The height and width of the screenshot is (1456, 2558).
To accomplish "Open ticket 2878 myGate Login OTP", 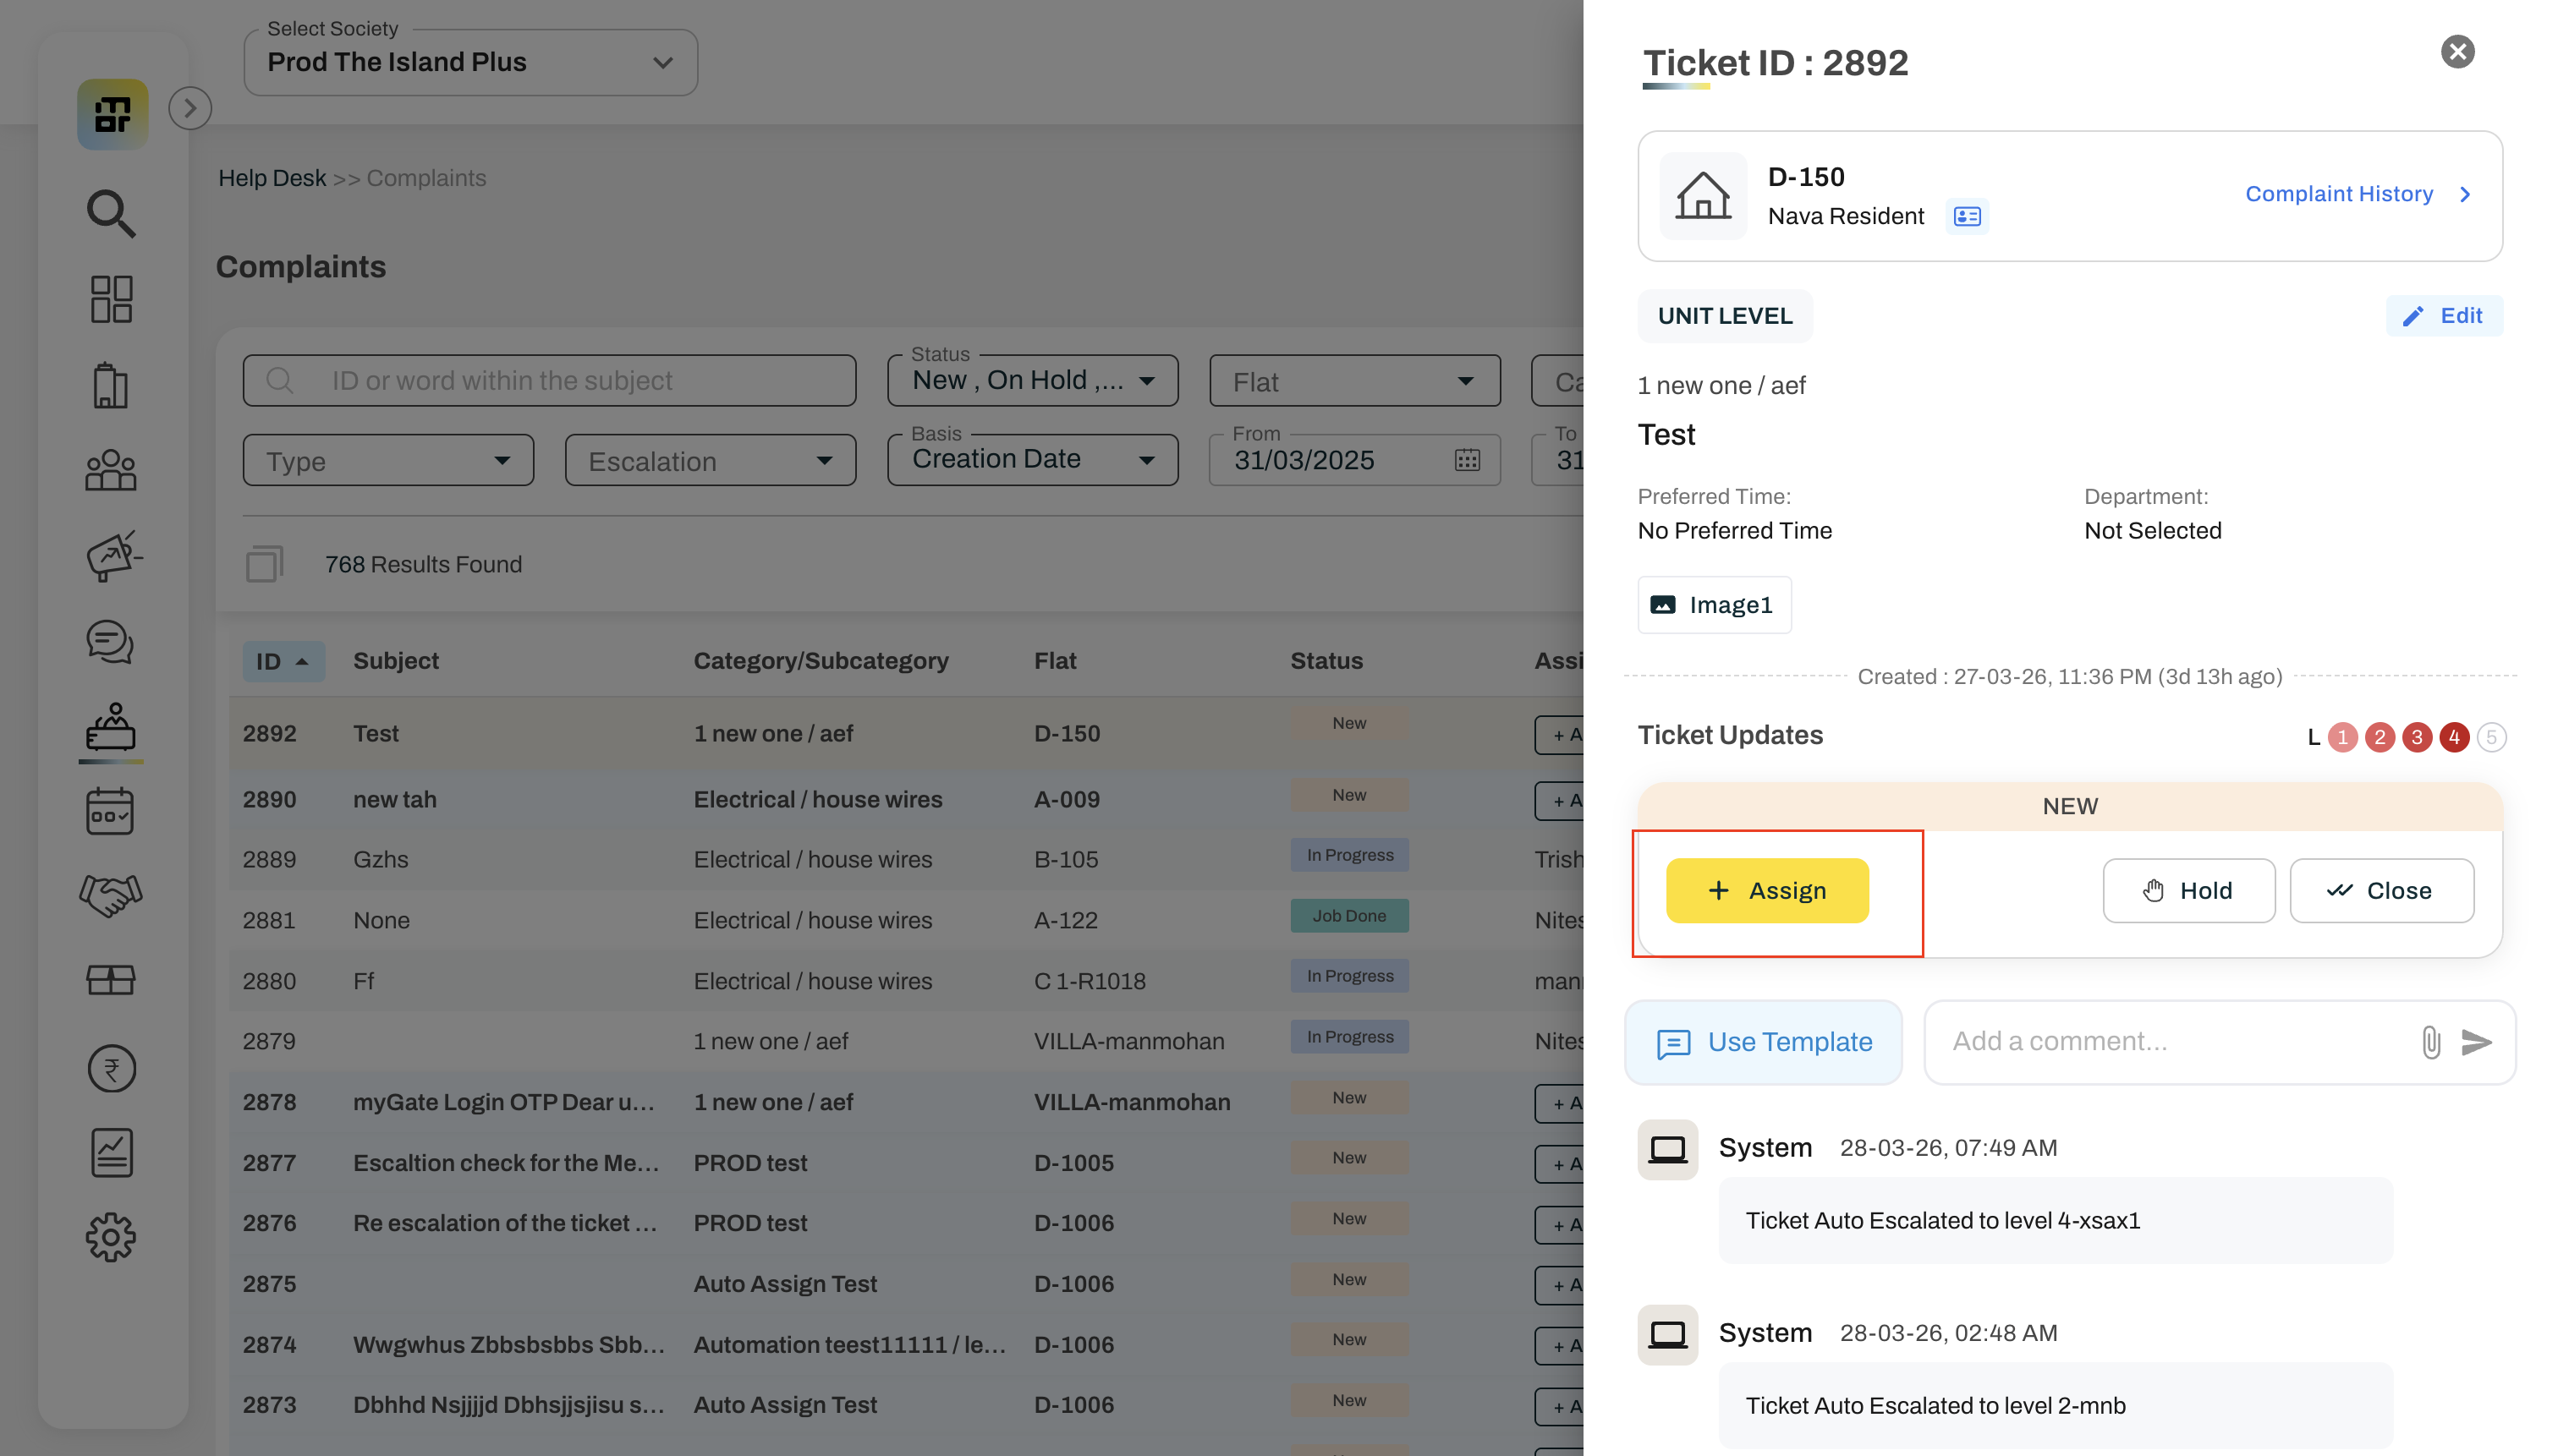I will 905,1102.
